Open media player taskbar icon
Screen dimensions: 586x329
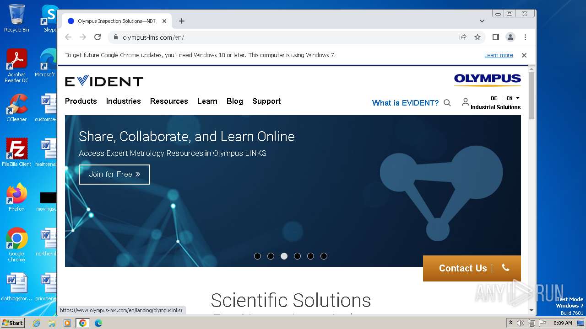tap(67, 323)
